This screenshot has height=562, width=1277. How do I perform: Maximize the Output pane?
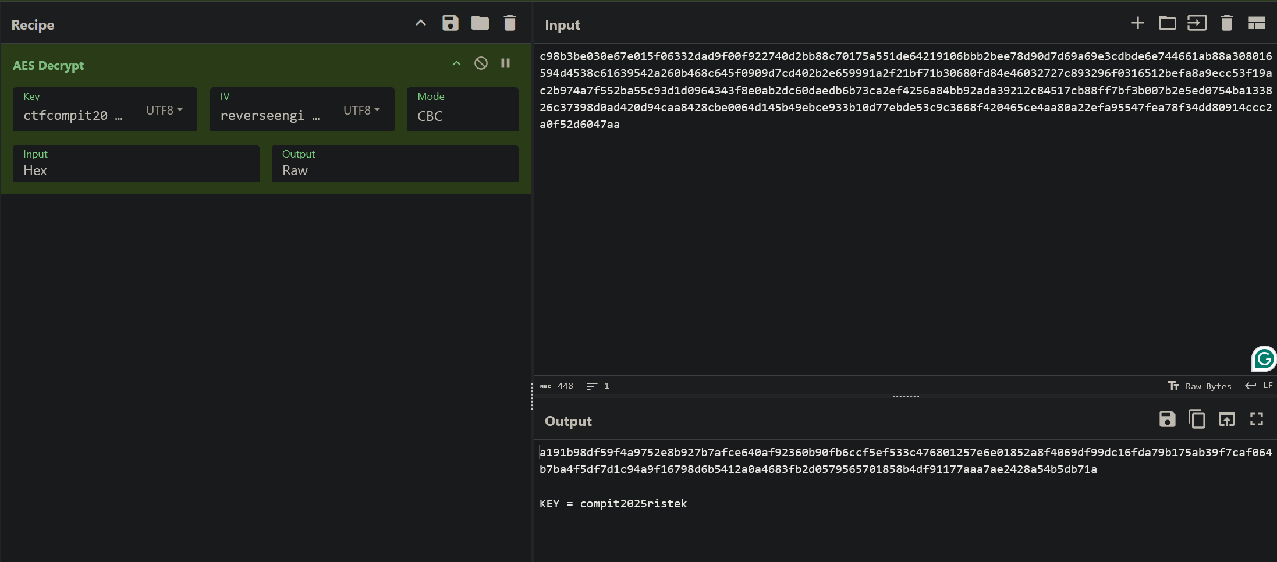(1257, 419)
